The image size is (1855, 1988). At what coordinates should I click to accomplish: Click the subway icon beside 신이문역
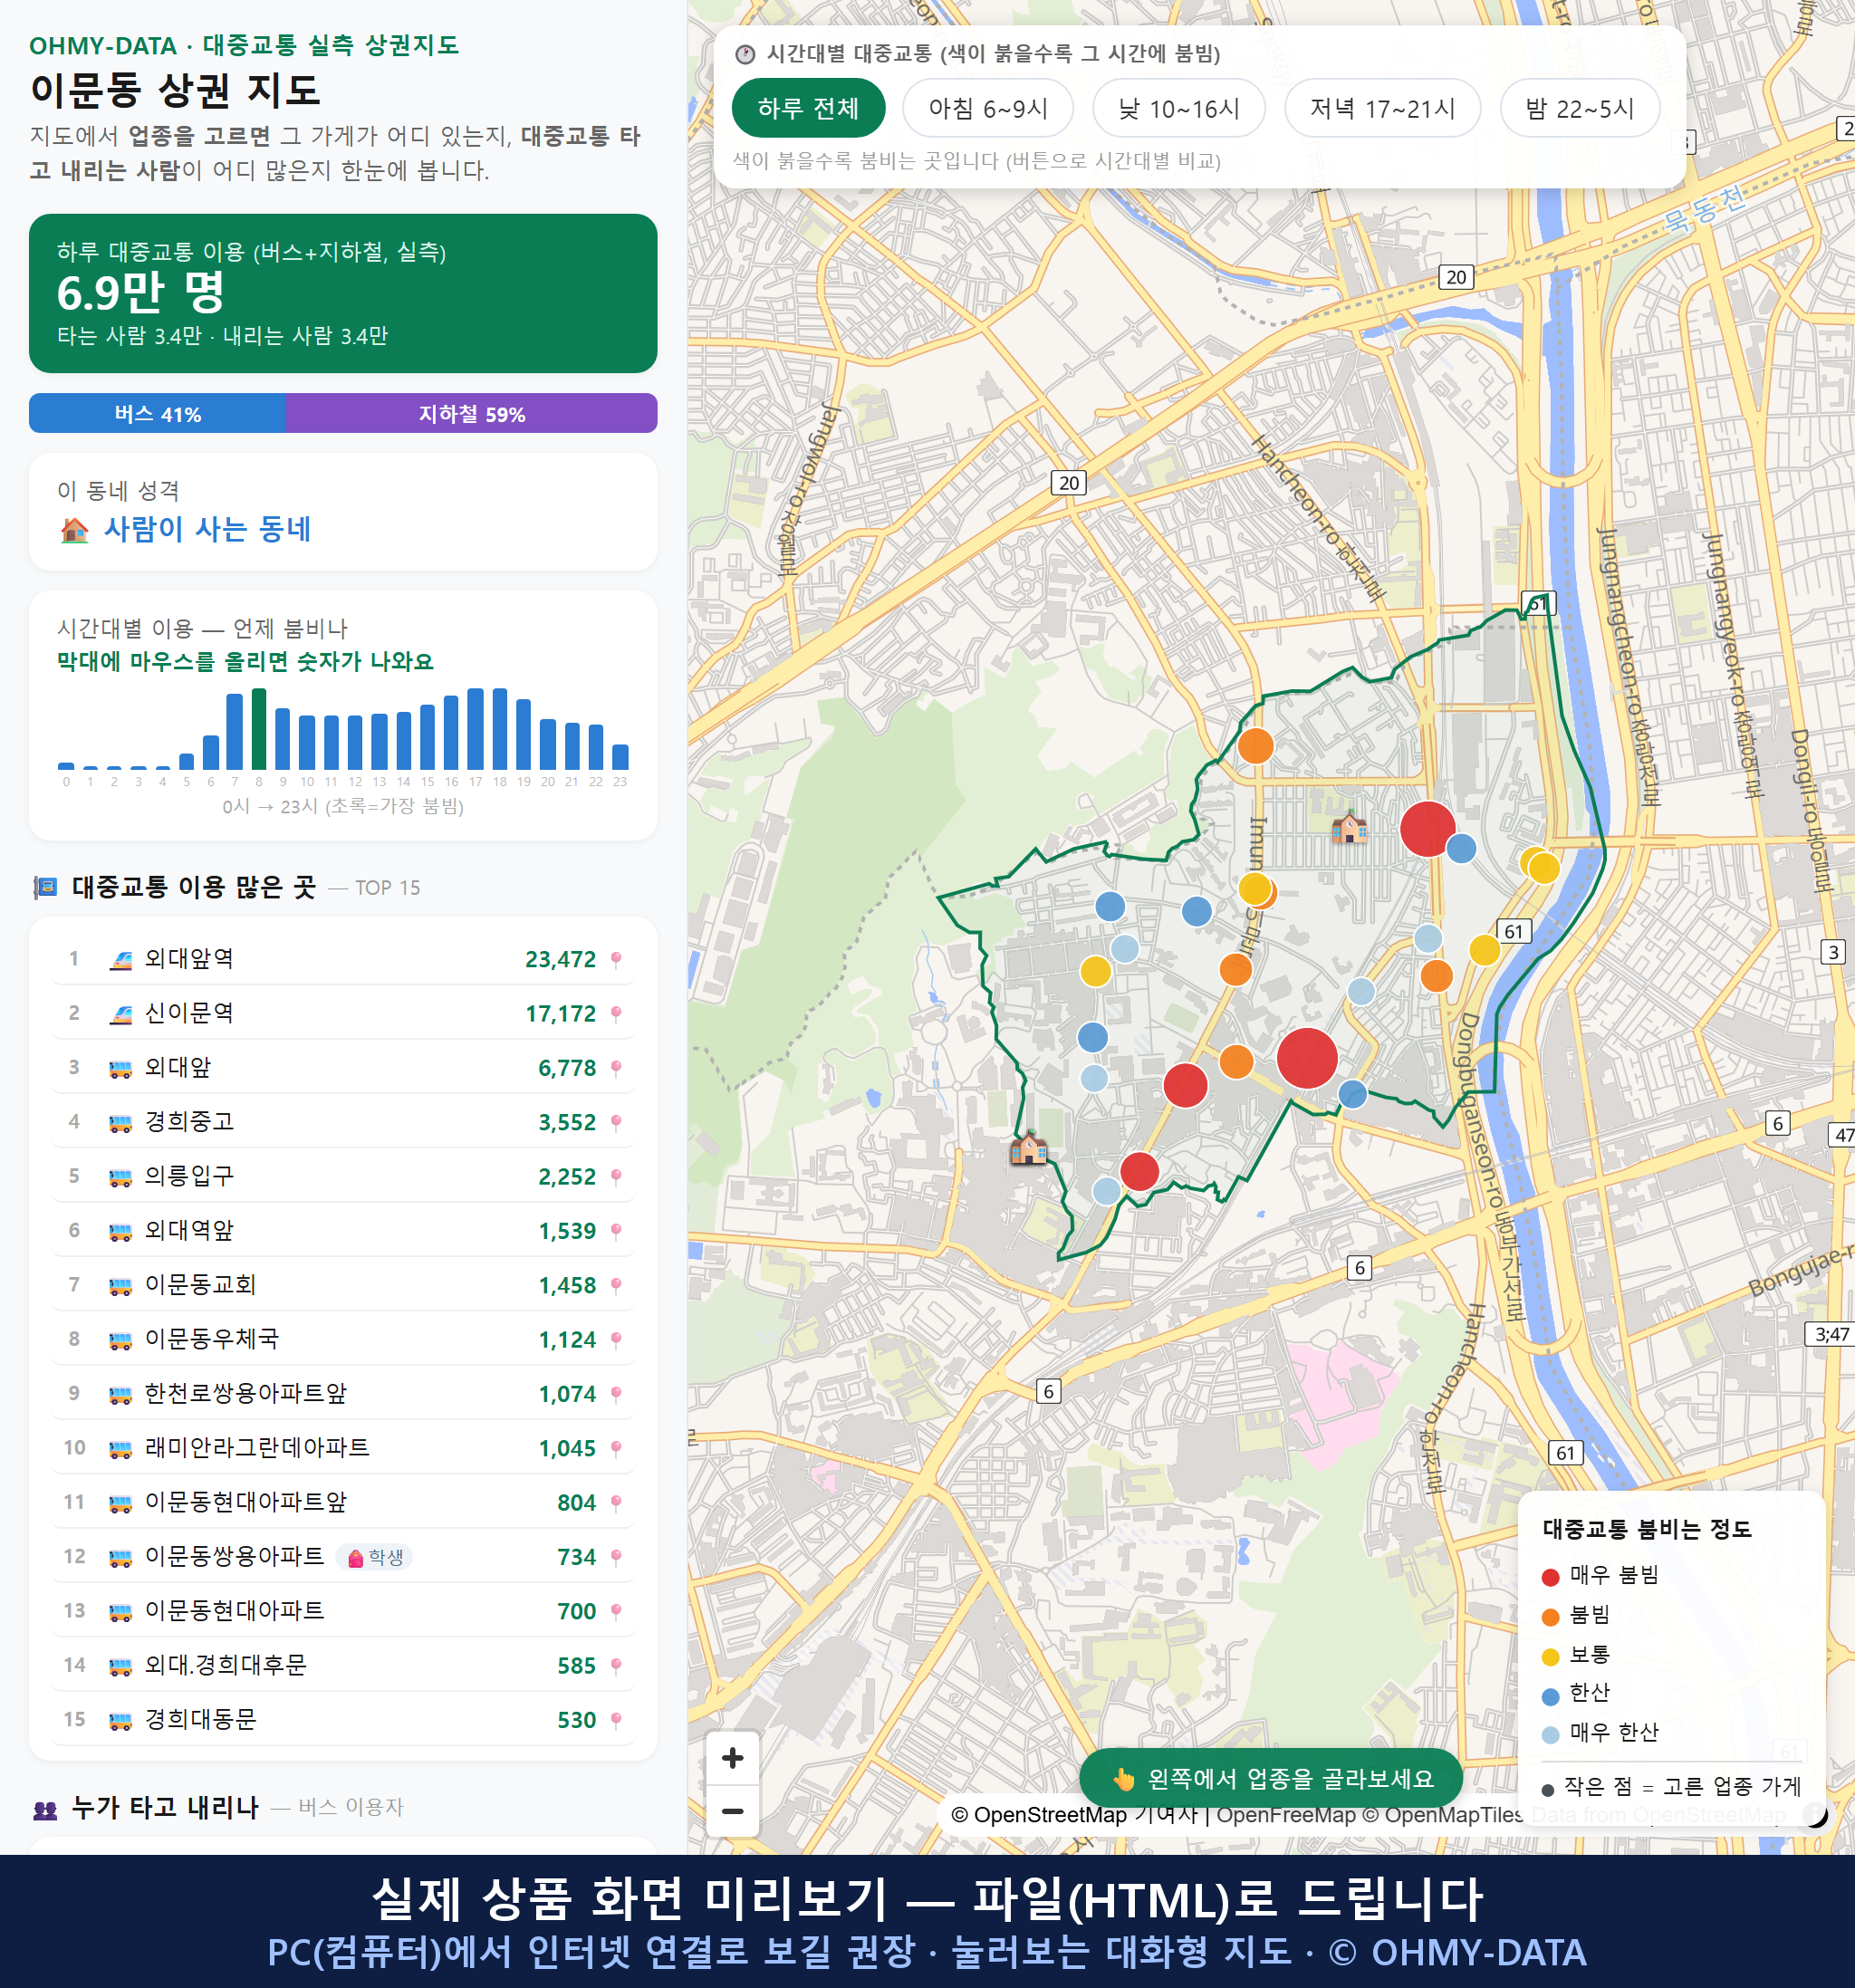click(120, 1013)
